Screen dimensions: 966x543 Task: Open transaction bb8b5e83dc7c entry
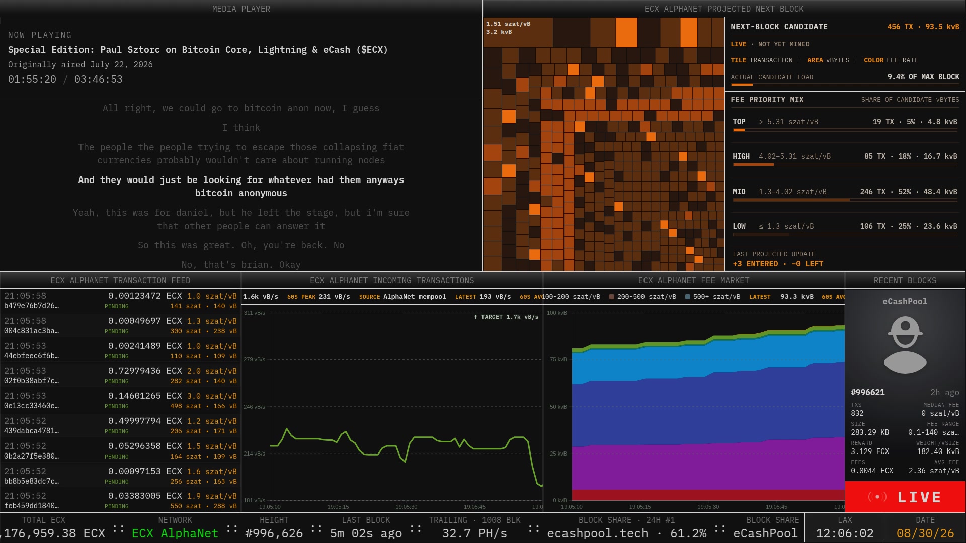pos(121,476)
